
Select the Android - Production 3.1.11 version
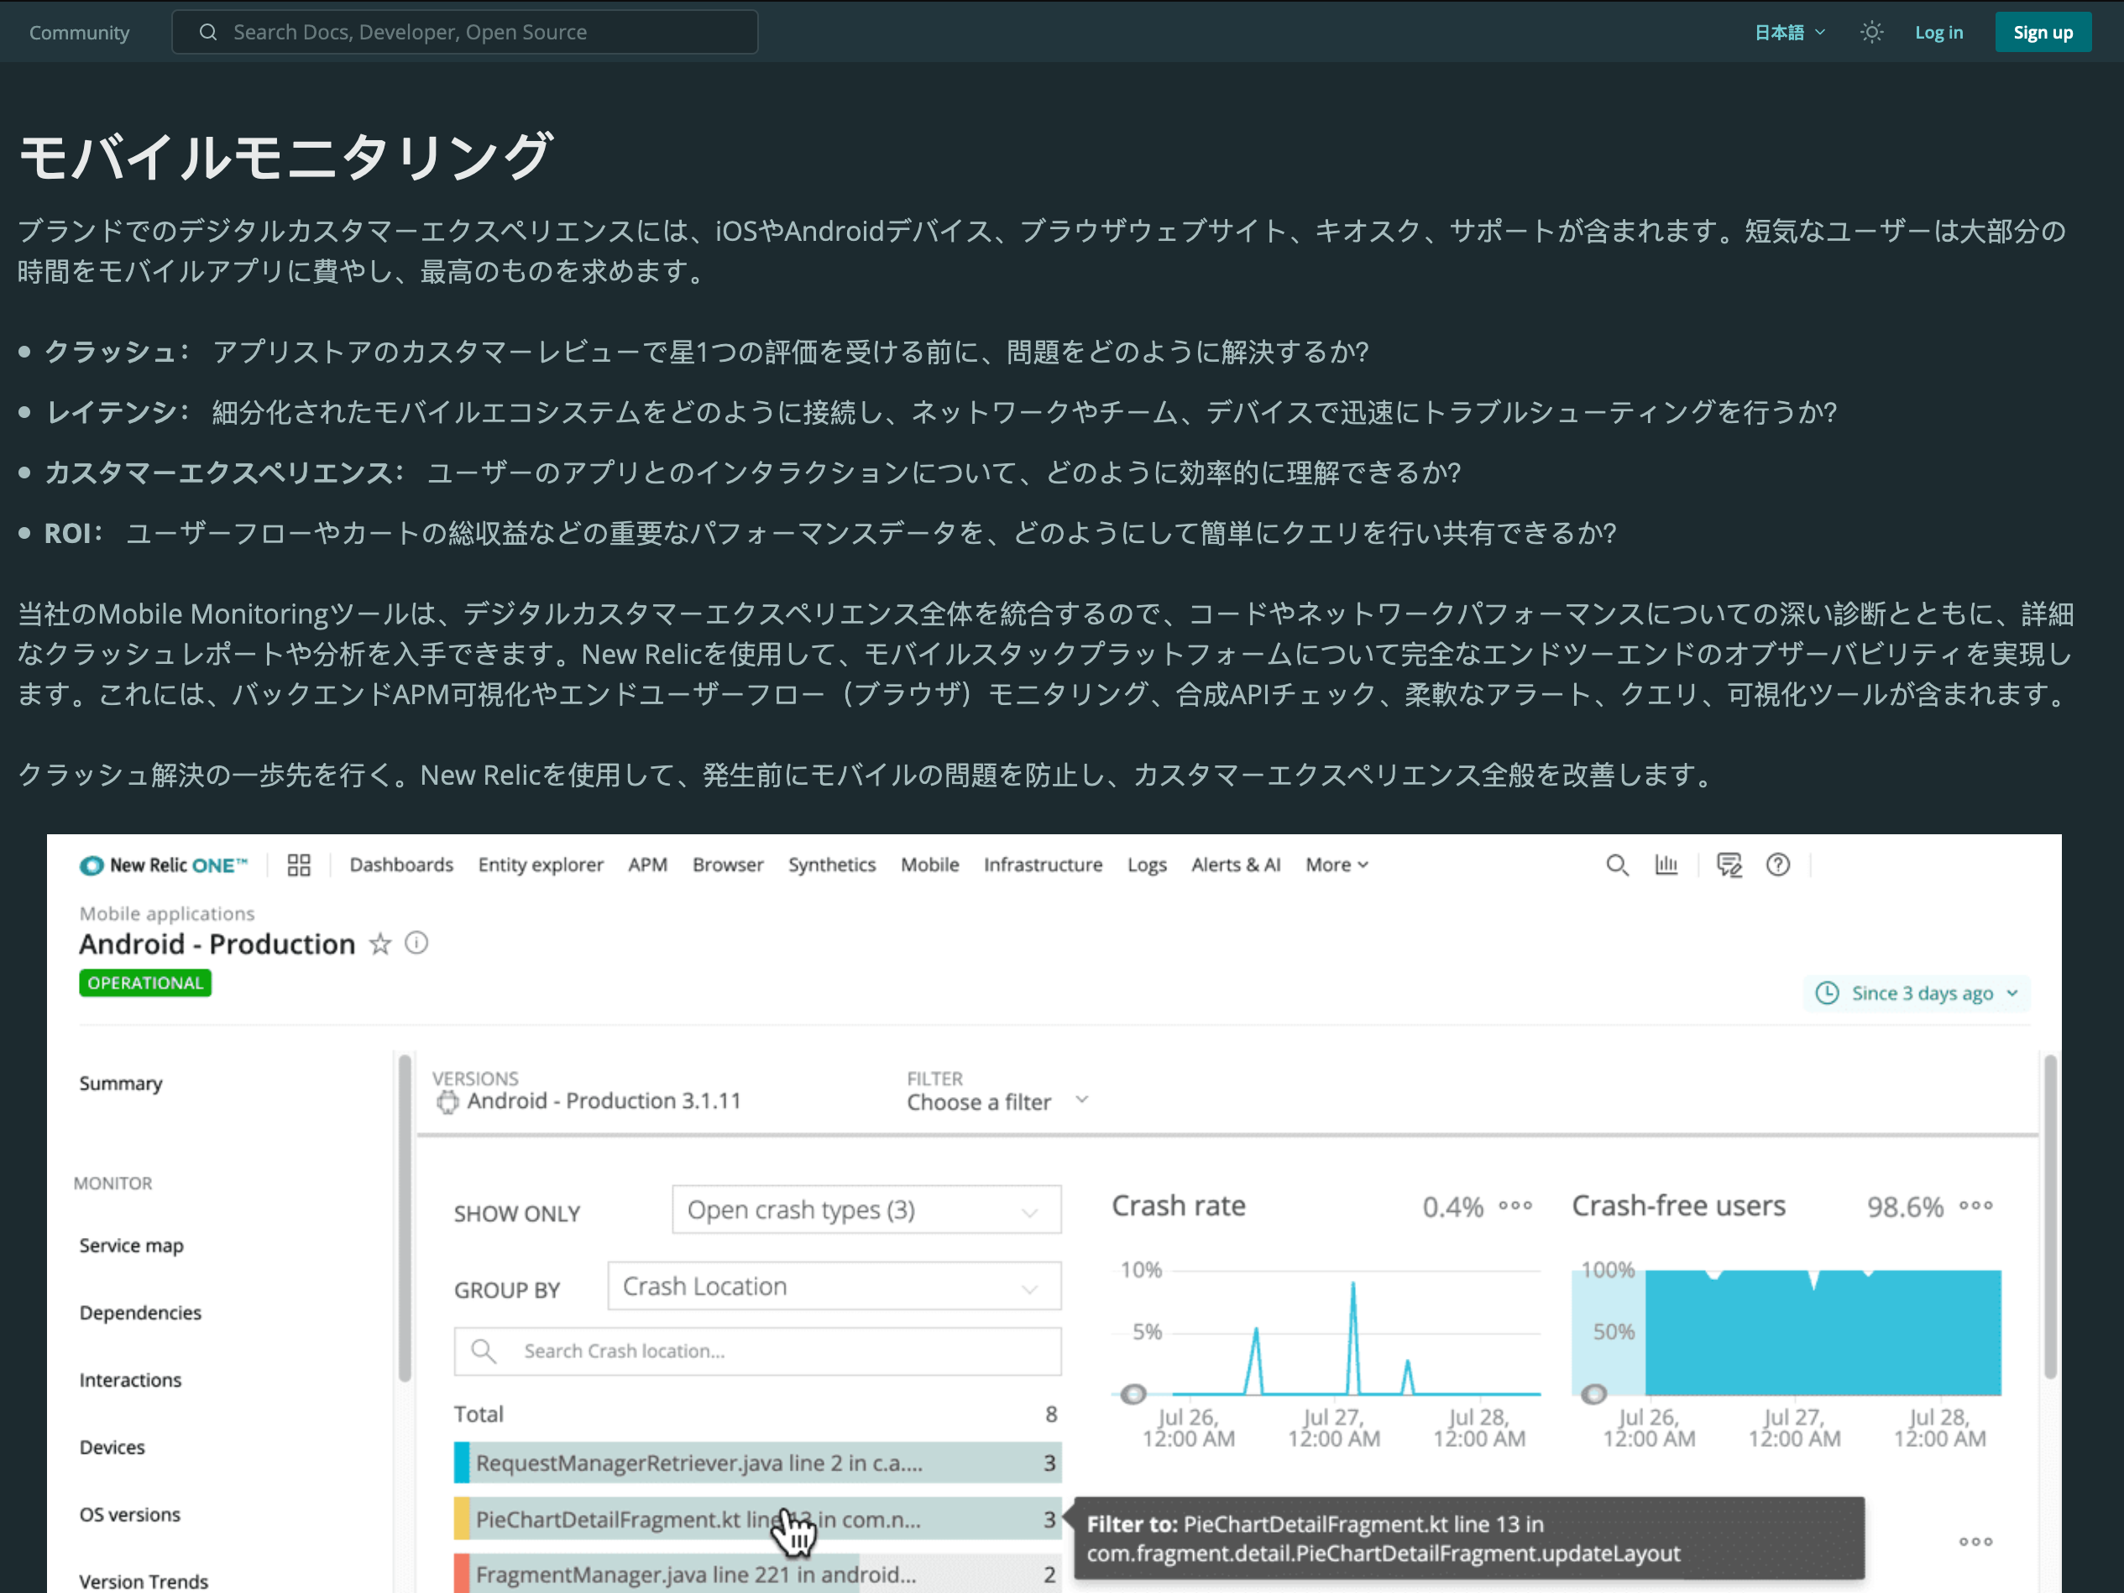pyautogui.click(x=603, y=1101)
